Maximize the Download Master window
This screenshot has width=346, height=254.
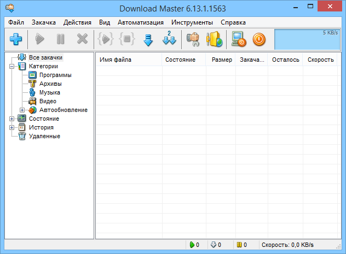coord(310,7)
